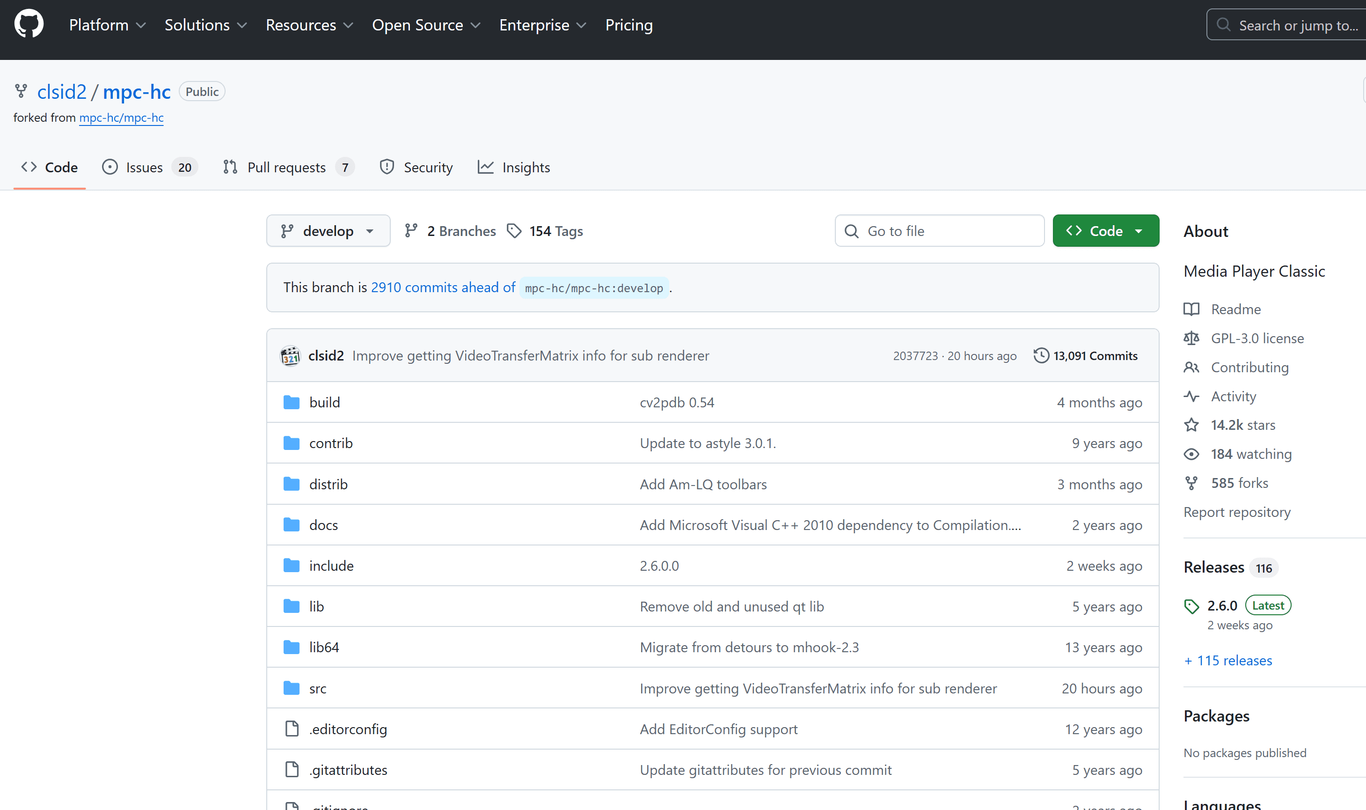Click the scale icon beside GPL-3.0 license

point(1191,339)
